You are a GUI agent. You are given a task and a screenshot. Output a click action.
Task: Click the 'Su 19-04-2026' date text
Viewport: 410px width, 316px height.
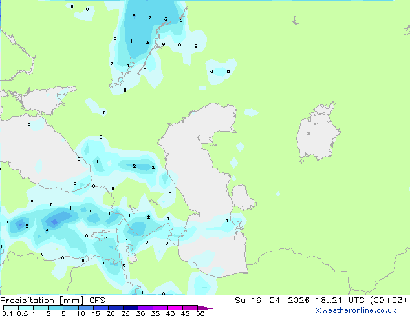click(x=272, y=301)
